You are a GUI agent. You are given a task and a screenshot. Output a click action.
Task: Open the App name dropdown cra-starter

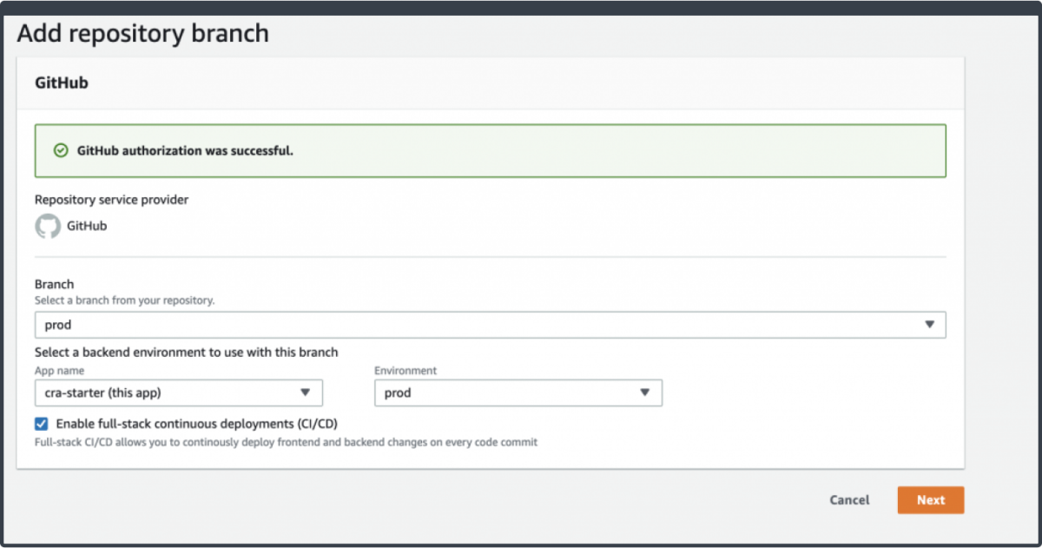point(179,393)
